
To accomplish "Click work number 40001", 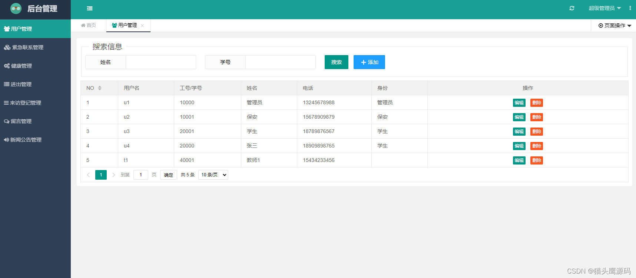I will pyautogui.click(x=187, y=160).
